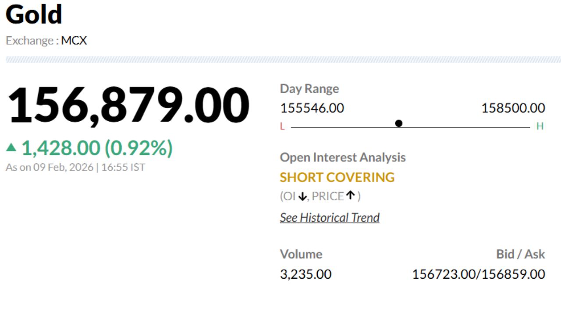Click the 1,428.00 (0.92%) price change

click(97, 148)
